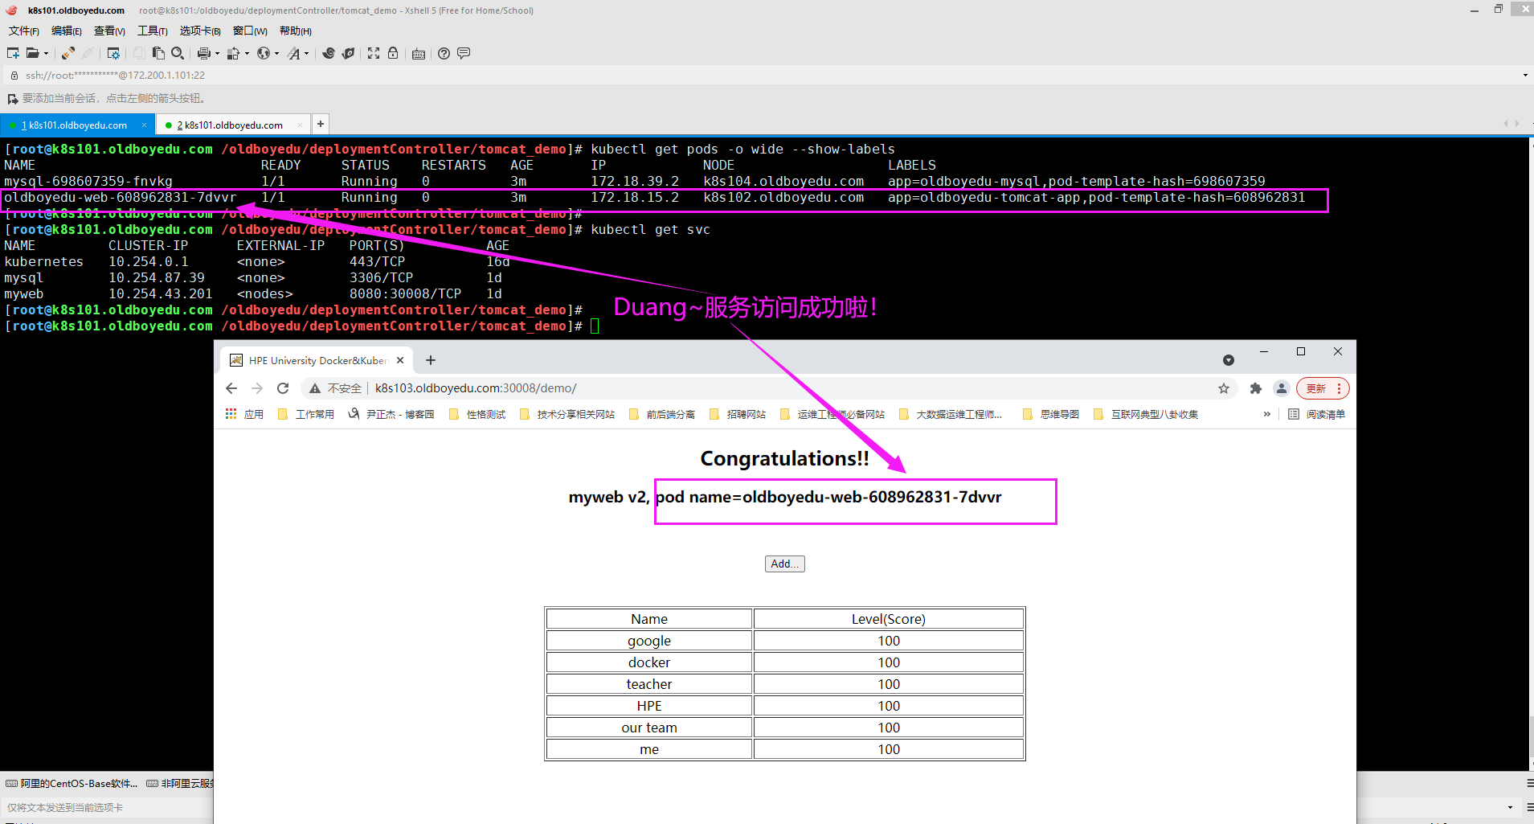
Task: Click the paste clipboard icon in Xshell toolbar
Action: [158, 53]
